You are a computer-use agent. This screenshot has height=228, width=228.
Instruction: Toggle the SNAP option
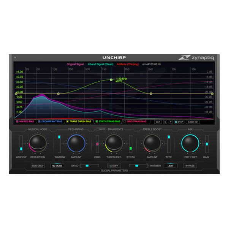(x=179, y=122)
